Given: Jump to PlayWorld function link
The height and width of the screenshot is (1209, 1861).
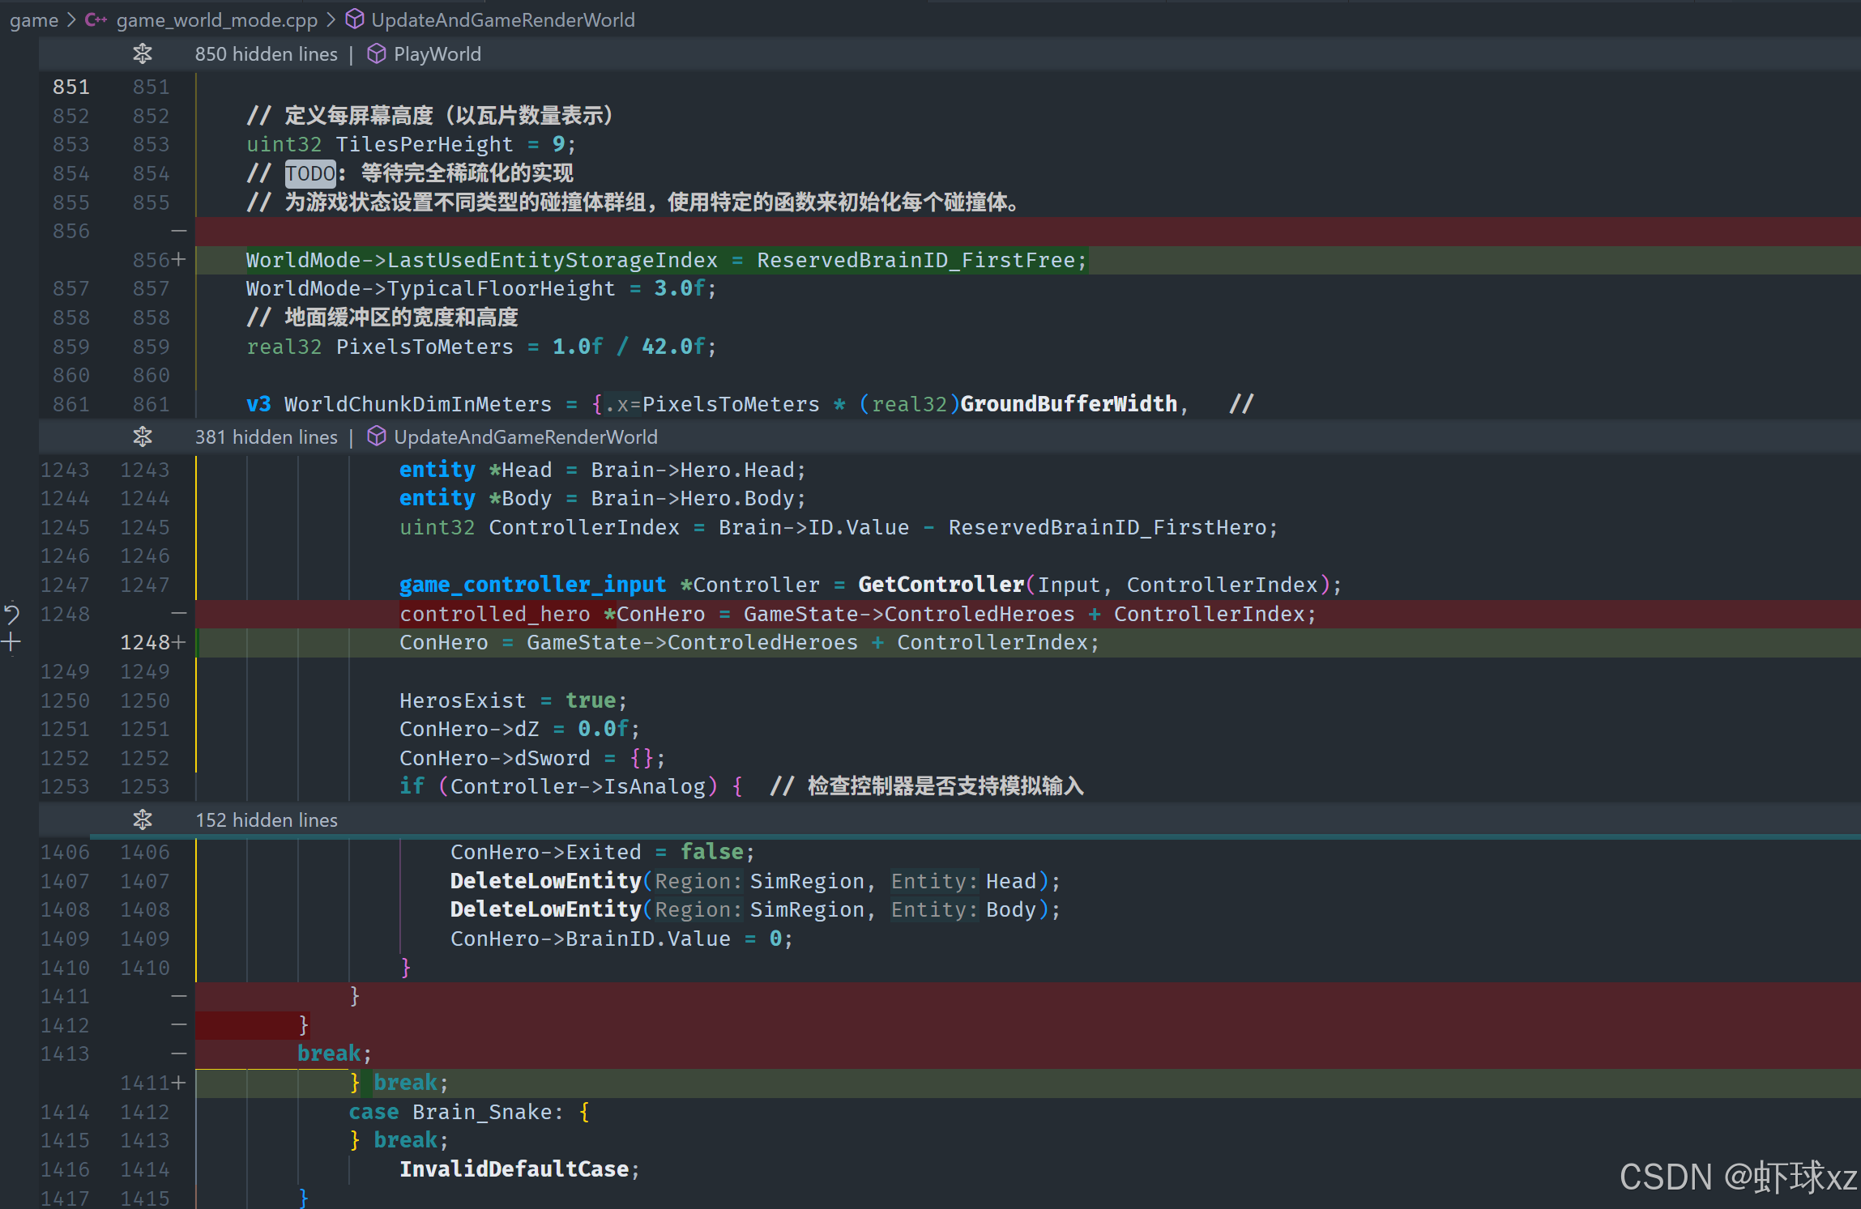Looking at the screenshot, I should click(437, 54).
